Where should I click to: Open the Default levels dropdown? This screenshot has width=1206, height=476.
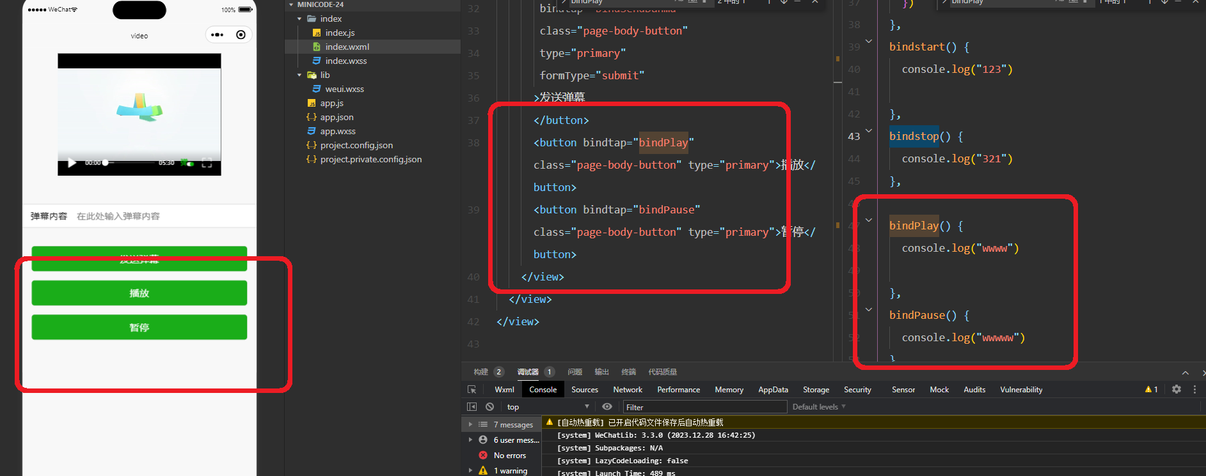[x=819, y=407]
